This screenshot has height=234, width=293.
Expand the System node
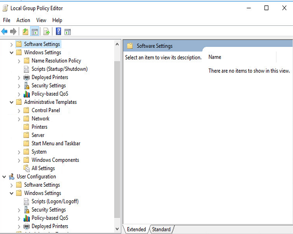coord(19,152)
